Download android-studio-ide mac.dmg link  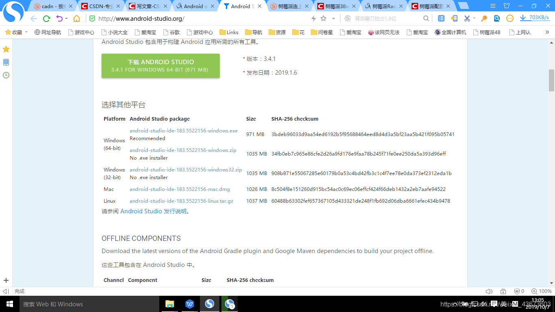[x=180, y=189]
